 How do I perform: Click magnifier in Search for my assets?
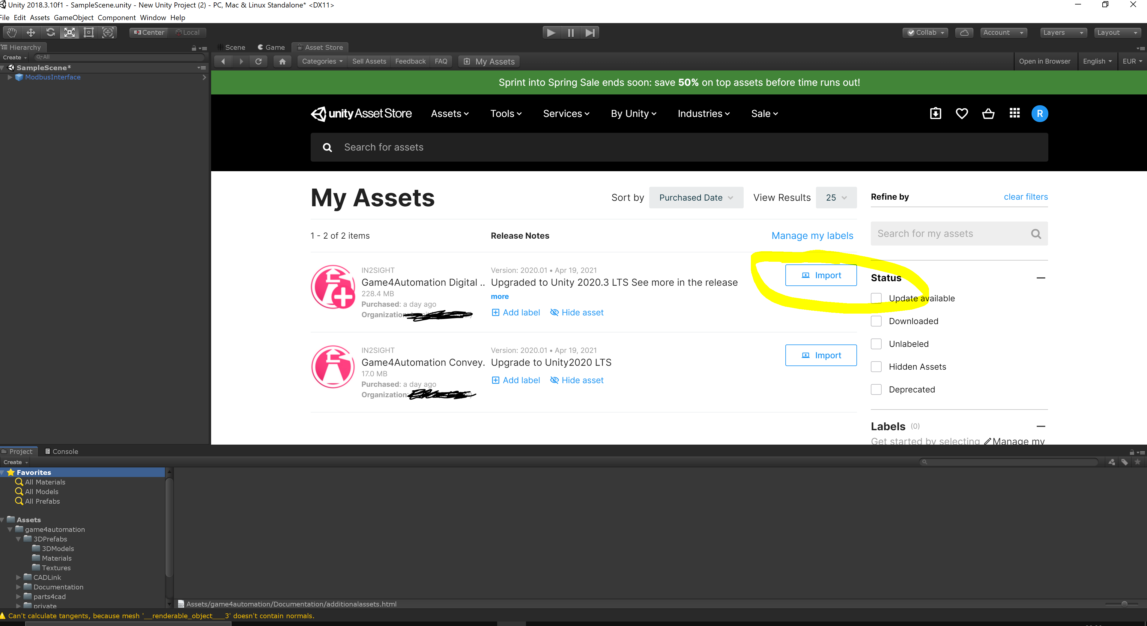pos(1036,234)
